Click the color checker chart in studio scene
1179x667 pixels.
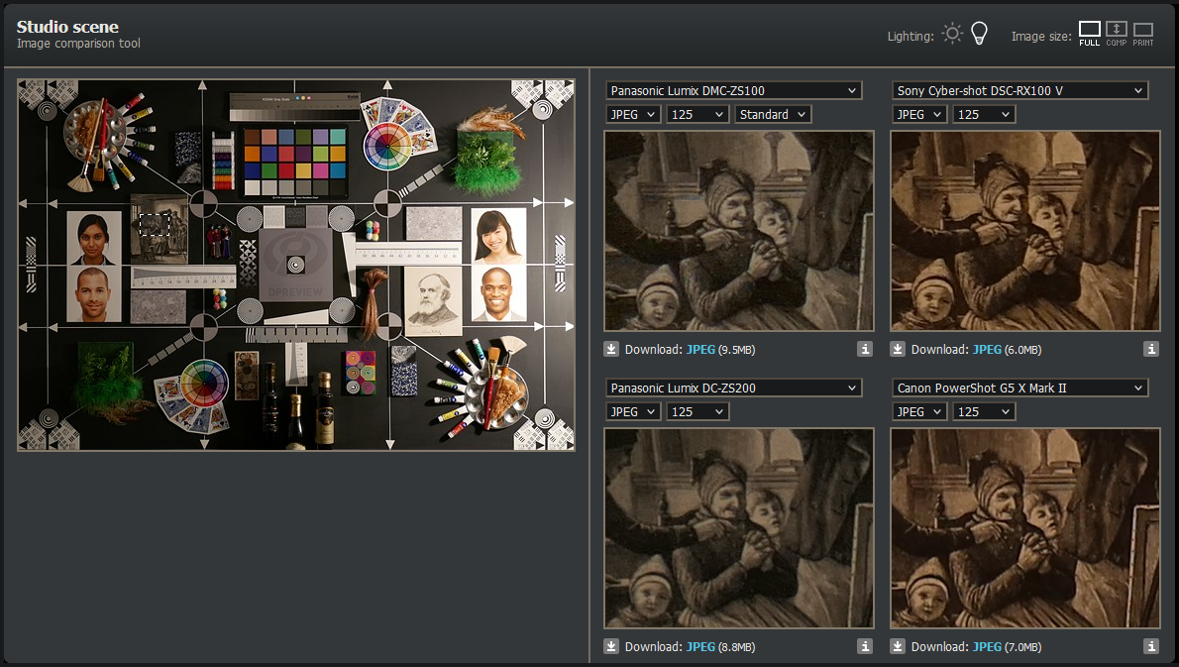[295, 162]
